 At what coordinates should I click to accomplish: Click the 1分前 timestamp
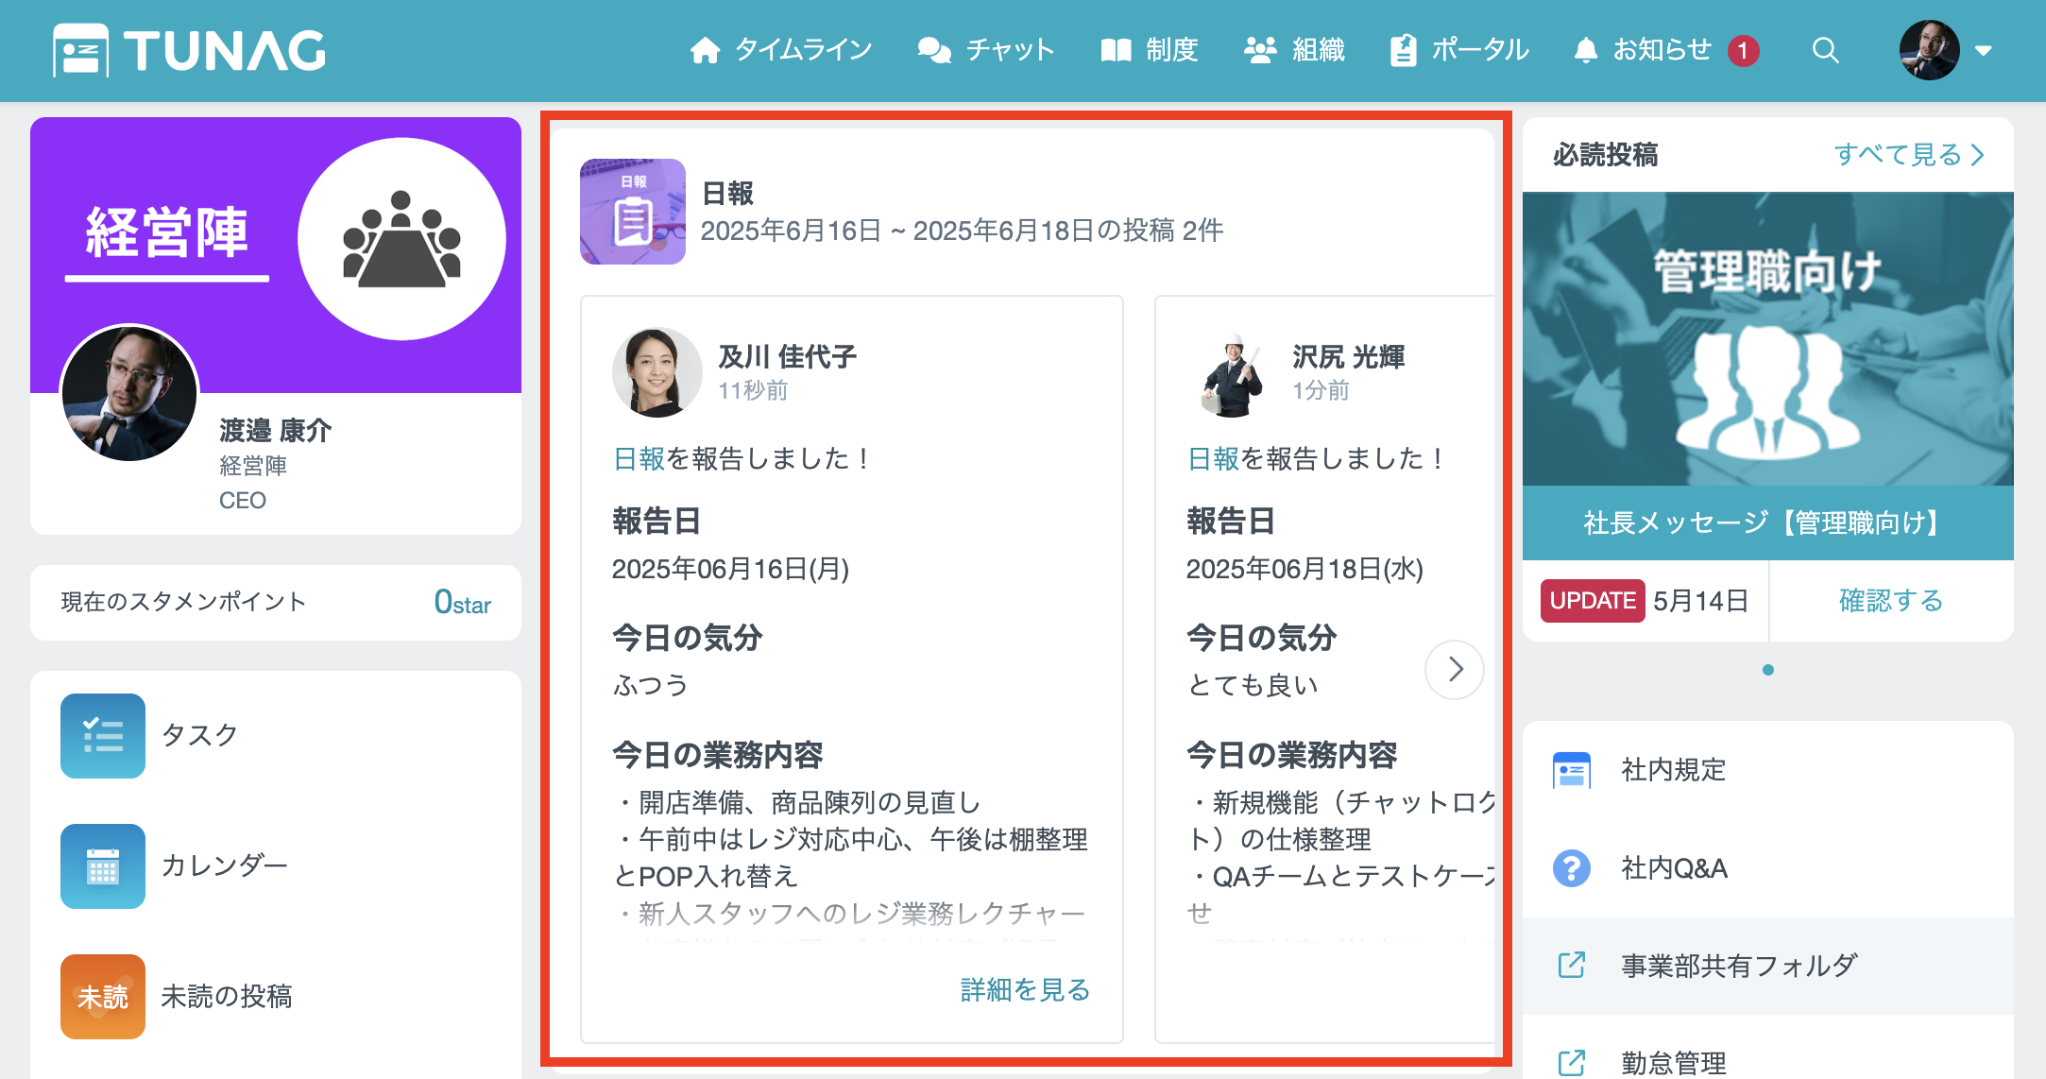(x=1321, y=391)
